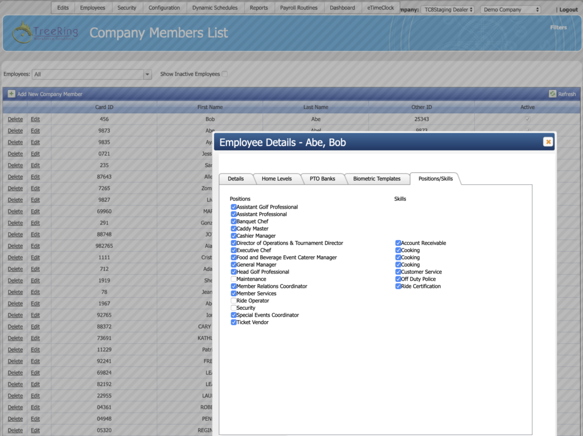The width and height of the screenshot is (583, 436).
Task: Open the TC8Staging Dealer selector
Action: click(x=447, y=9)
